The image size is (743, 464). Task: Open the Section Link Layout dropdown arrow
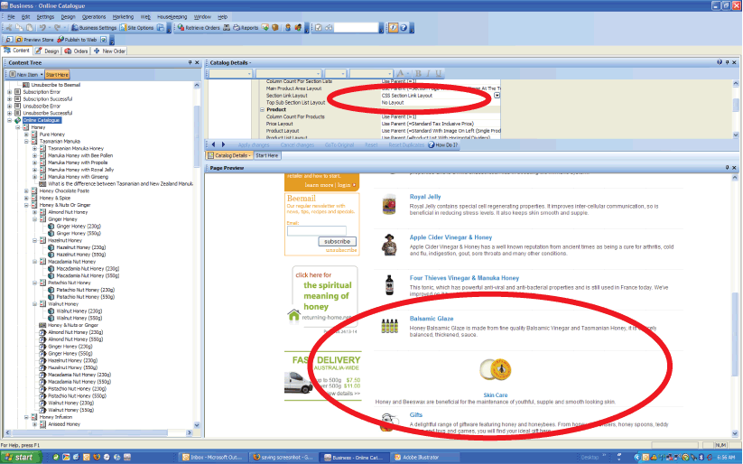point(497,95)
